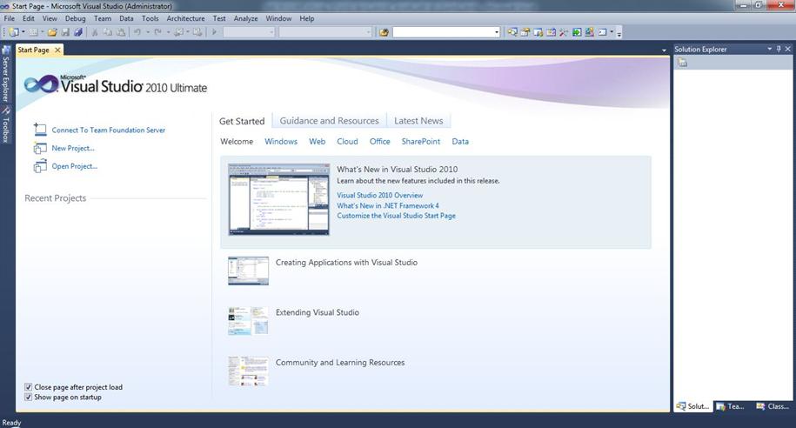Click Creating Applications with Visual Studio item
Image resolution: width=796 pixels, height=428 pixels.
tap(346, 263)
